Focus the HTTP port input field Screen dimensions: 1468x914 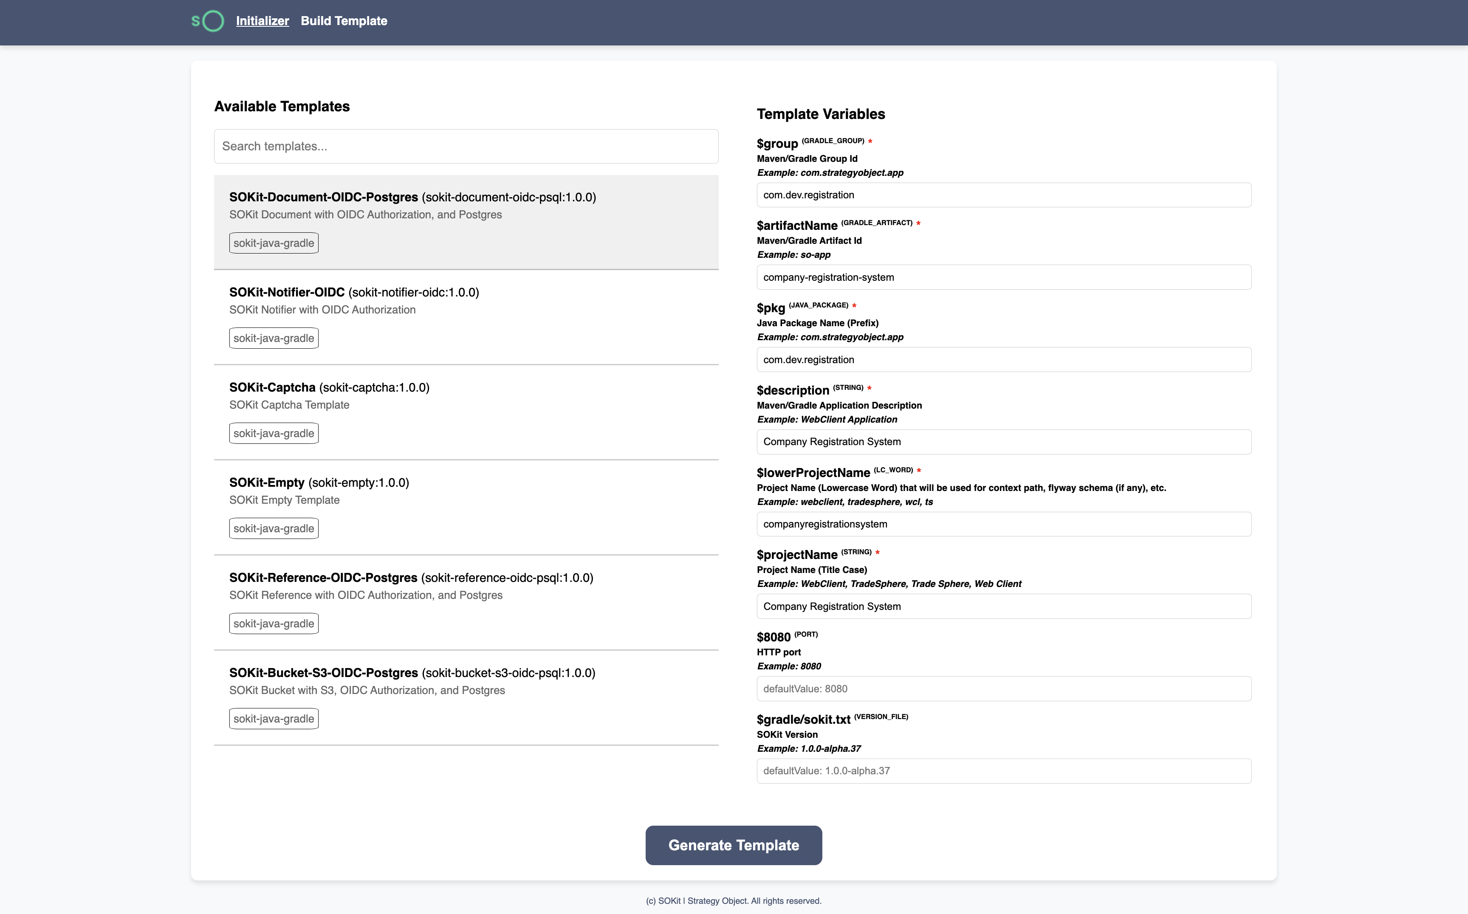click(x=1003, y=688)
